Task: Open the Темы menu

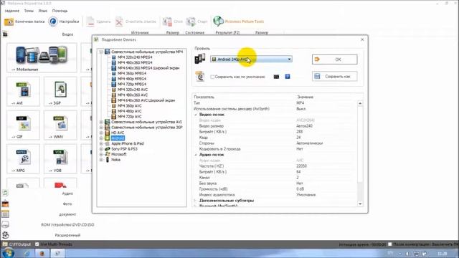Action: 29,11
